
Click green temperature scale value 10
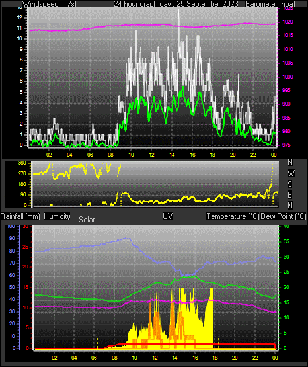pos(286,317)
